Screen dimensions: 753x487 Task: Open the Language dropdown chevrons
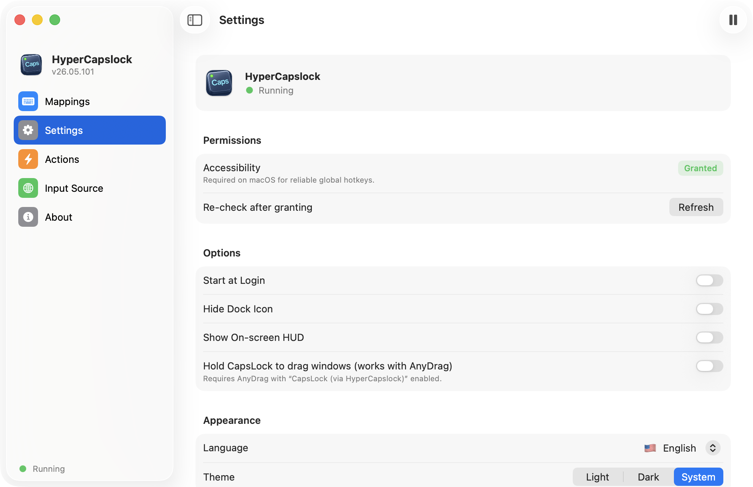tap(713, 448)
